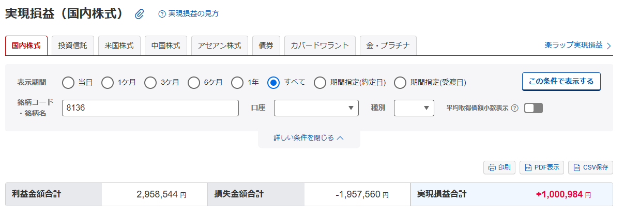The width and height of the screenshot is (624, 215).
Task: Click the この条件で表示する button
Action: pos(561,82)
